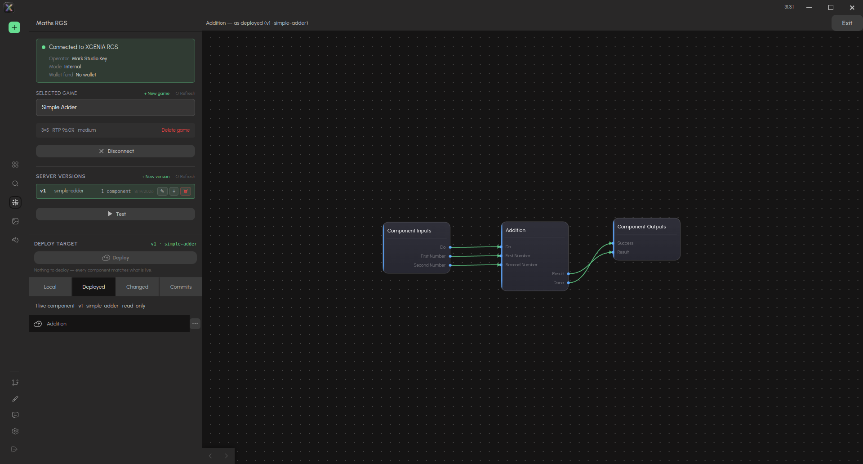Click the Connected to XGENIA RGS status
The width and height of the screenshot is (863, 464).
83,47
